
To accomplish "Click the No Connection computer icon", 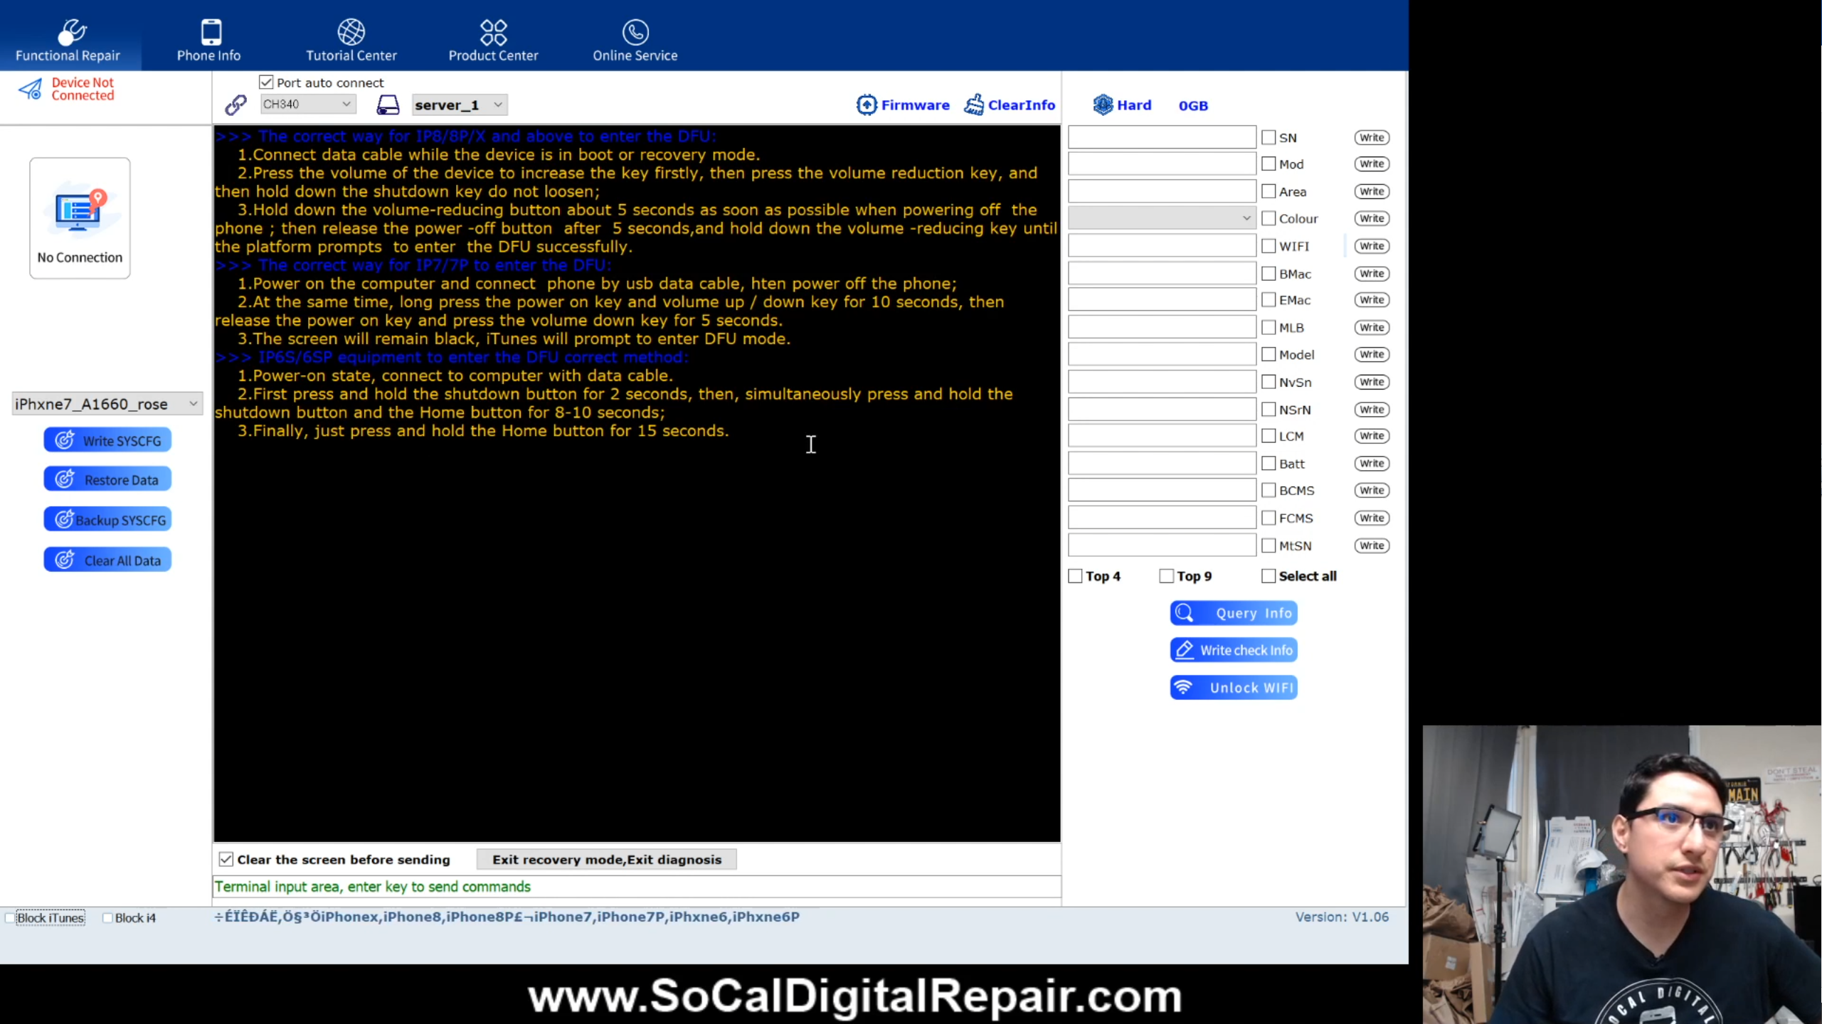I will (80, 212).
